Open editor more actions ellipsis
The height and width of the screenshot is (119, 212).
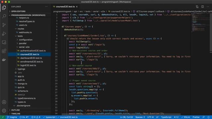pos(208,7)
